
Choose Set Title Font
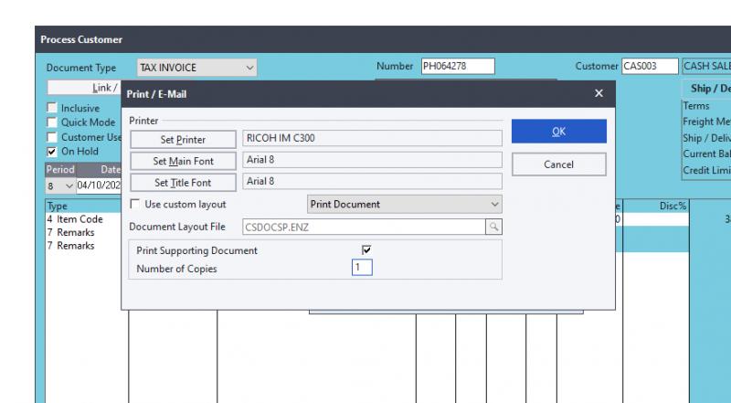(x=185, y=182)
